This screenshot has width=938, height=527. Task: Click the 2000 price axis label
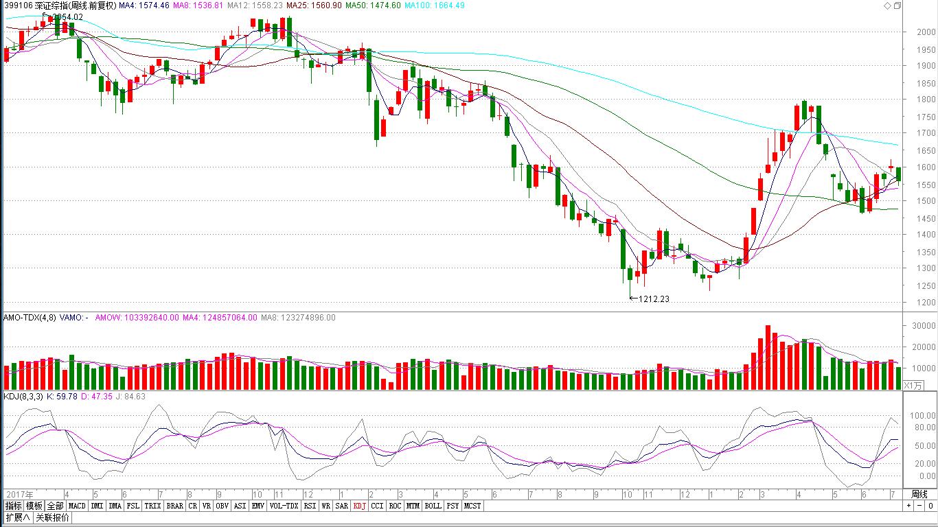[926, 32]
